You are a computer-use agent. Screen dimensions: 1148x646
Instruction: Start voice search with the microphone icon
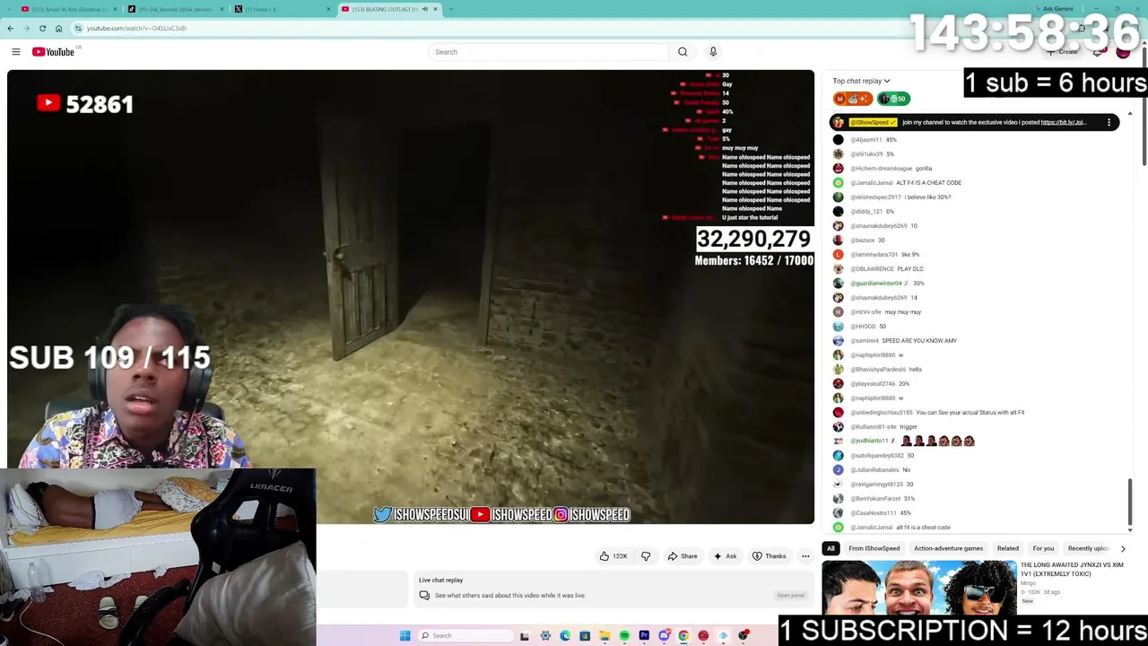point(713,52)
